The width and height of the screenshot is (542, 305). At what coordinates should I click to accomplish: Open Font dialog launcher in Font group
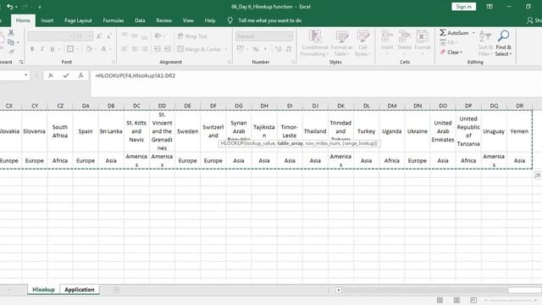click(113, 62)
